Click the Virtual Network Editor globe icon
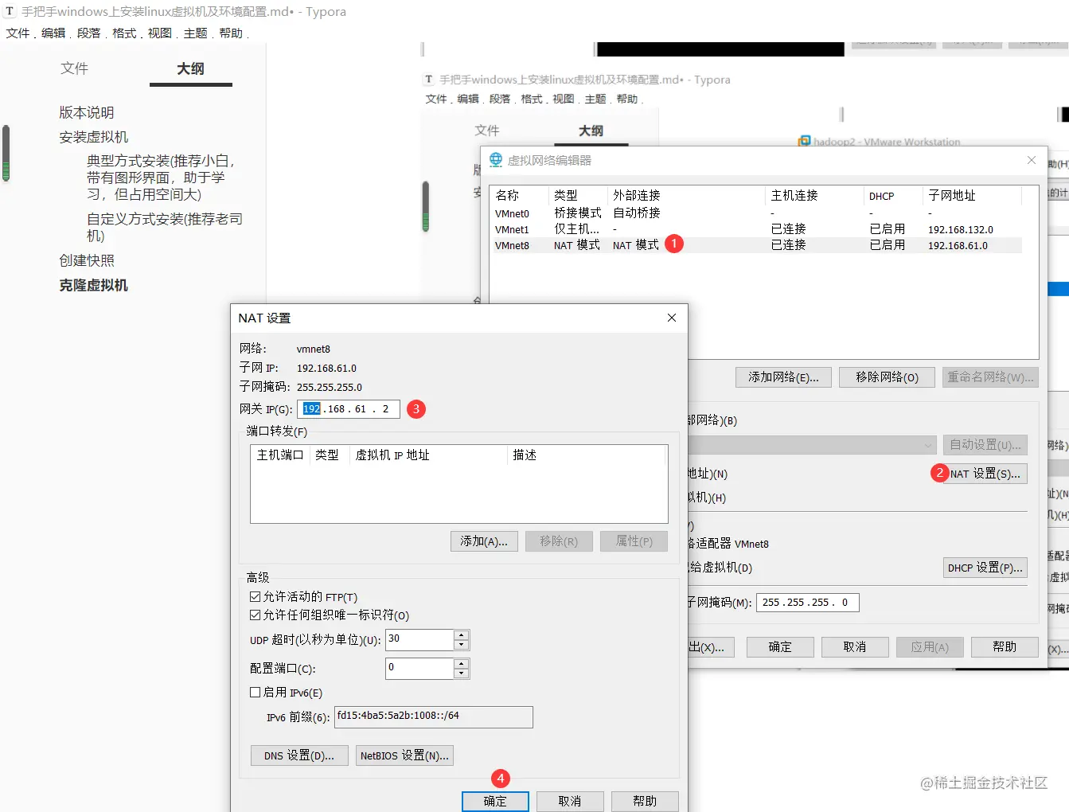The image size is (1069, 812). coord(496,160)
